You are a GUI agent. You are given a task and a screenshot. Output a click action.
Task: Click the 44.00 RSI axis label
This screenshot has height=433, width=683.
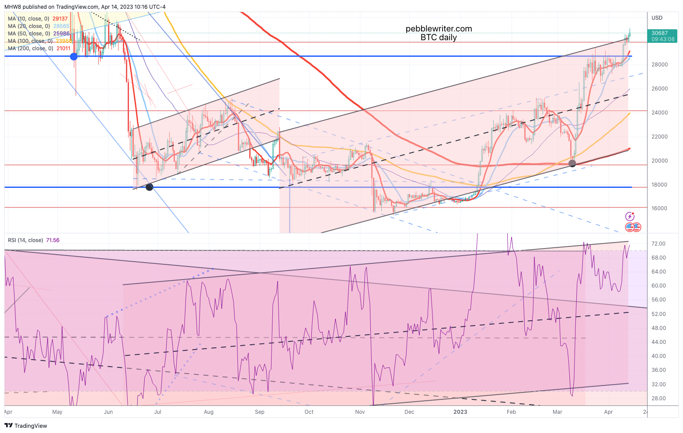pos(659,342)
